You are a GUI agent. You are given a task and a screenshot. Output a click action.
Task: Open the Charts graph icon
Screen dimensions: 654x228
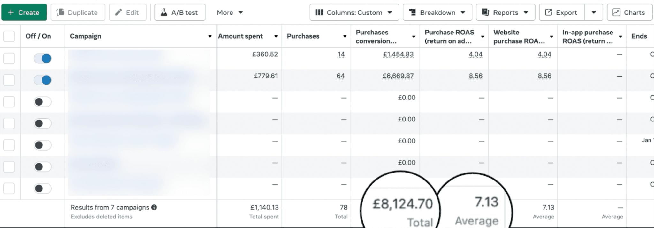(616, 12)
